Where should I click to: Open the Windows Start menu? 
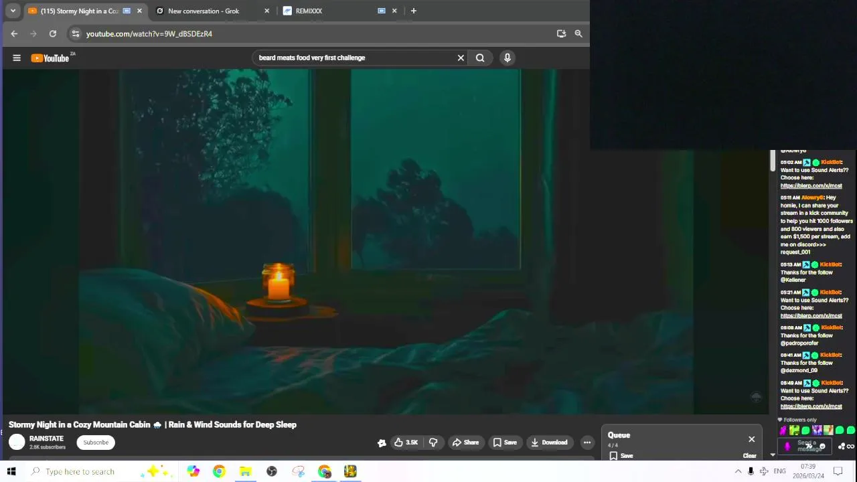coord(11,471)
